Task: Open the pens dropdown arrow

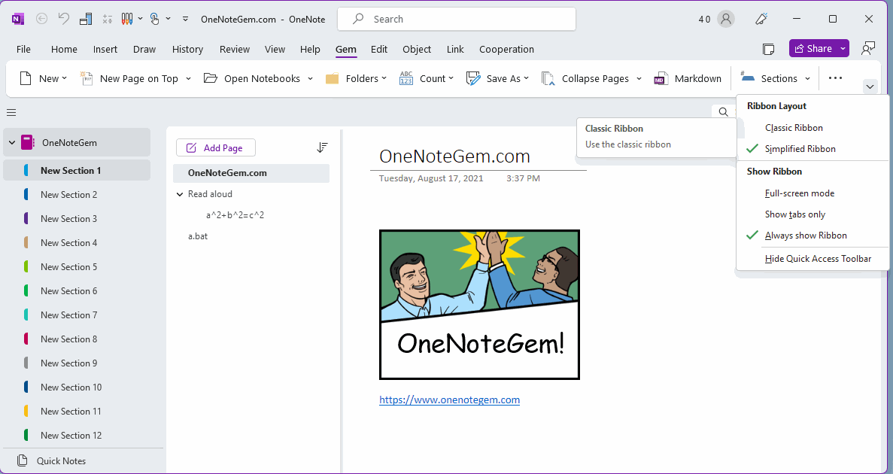Action: (x=140, y=19)
